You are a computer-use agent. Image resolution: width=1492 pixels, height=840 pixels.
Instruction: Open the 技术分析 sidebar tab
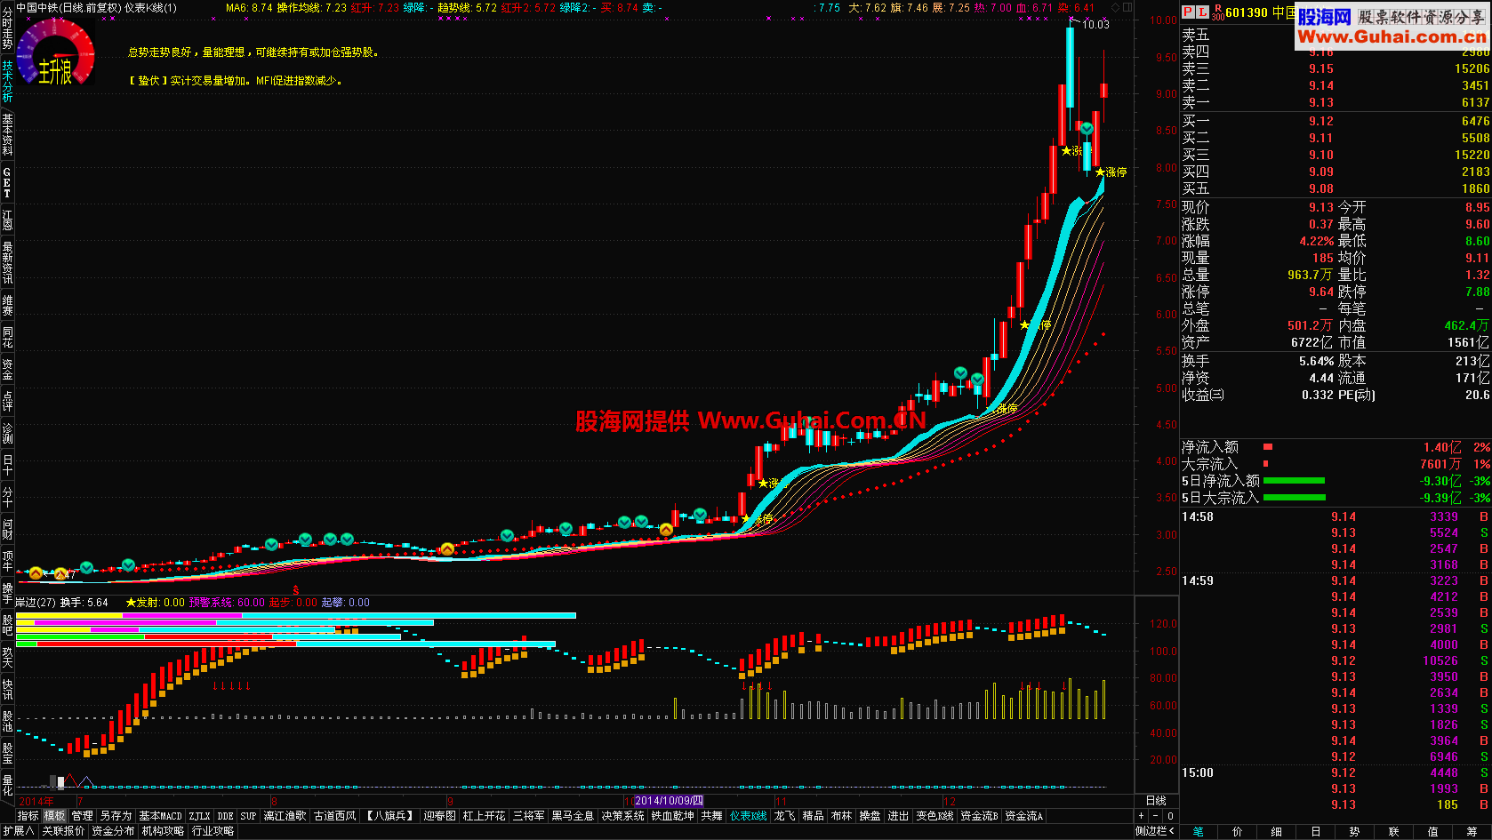[x=7, y=81]
